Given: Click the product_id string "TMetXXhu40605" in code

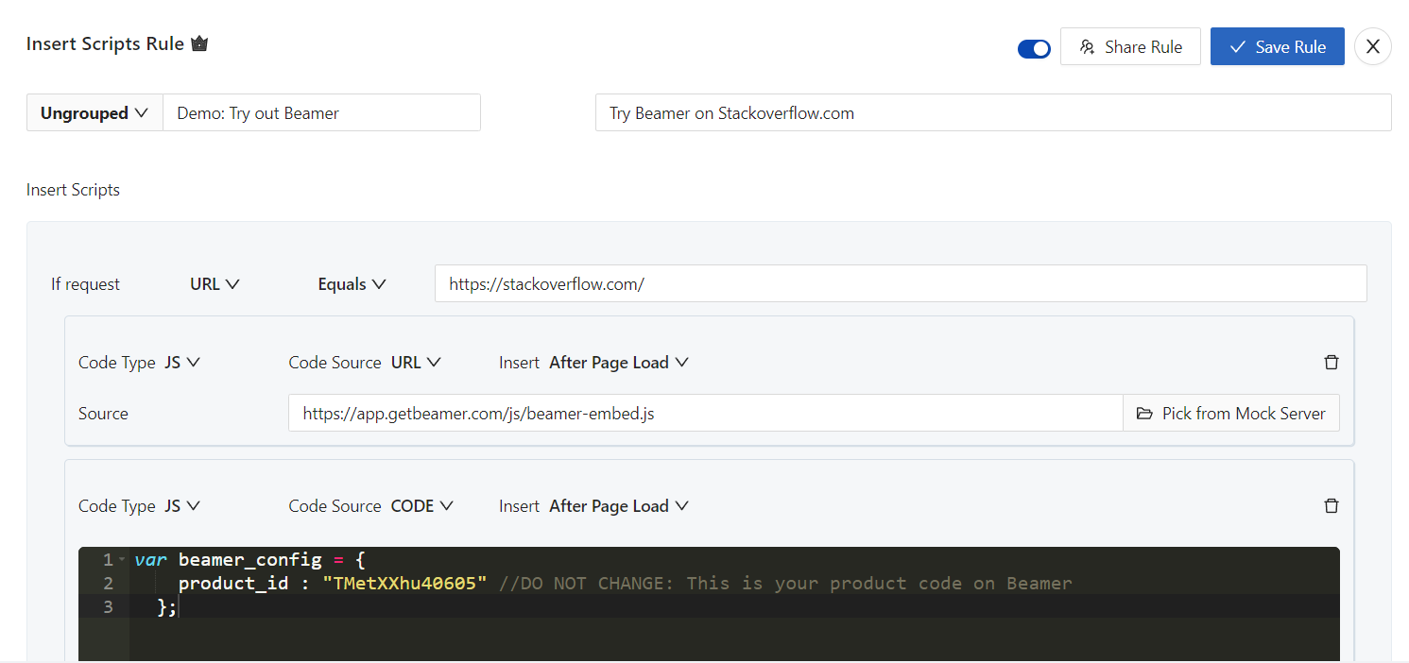Looking at the screenshot, I should (404, 584).
